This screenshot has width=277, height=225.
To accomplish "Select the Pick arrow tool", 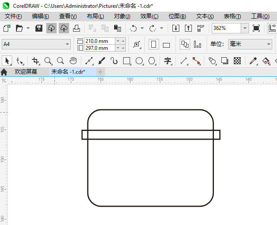I will (x=7, y=61).
